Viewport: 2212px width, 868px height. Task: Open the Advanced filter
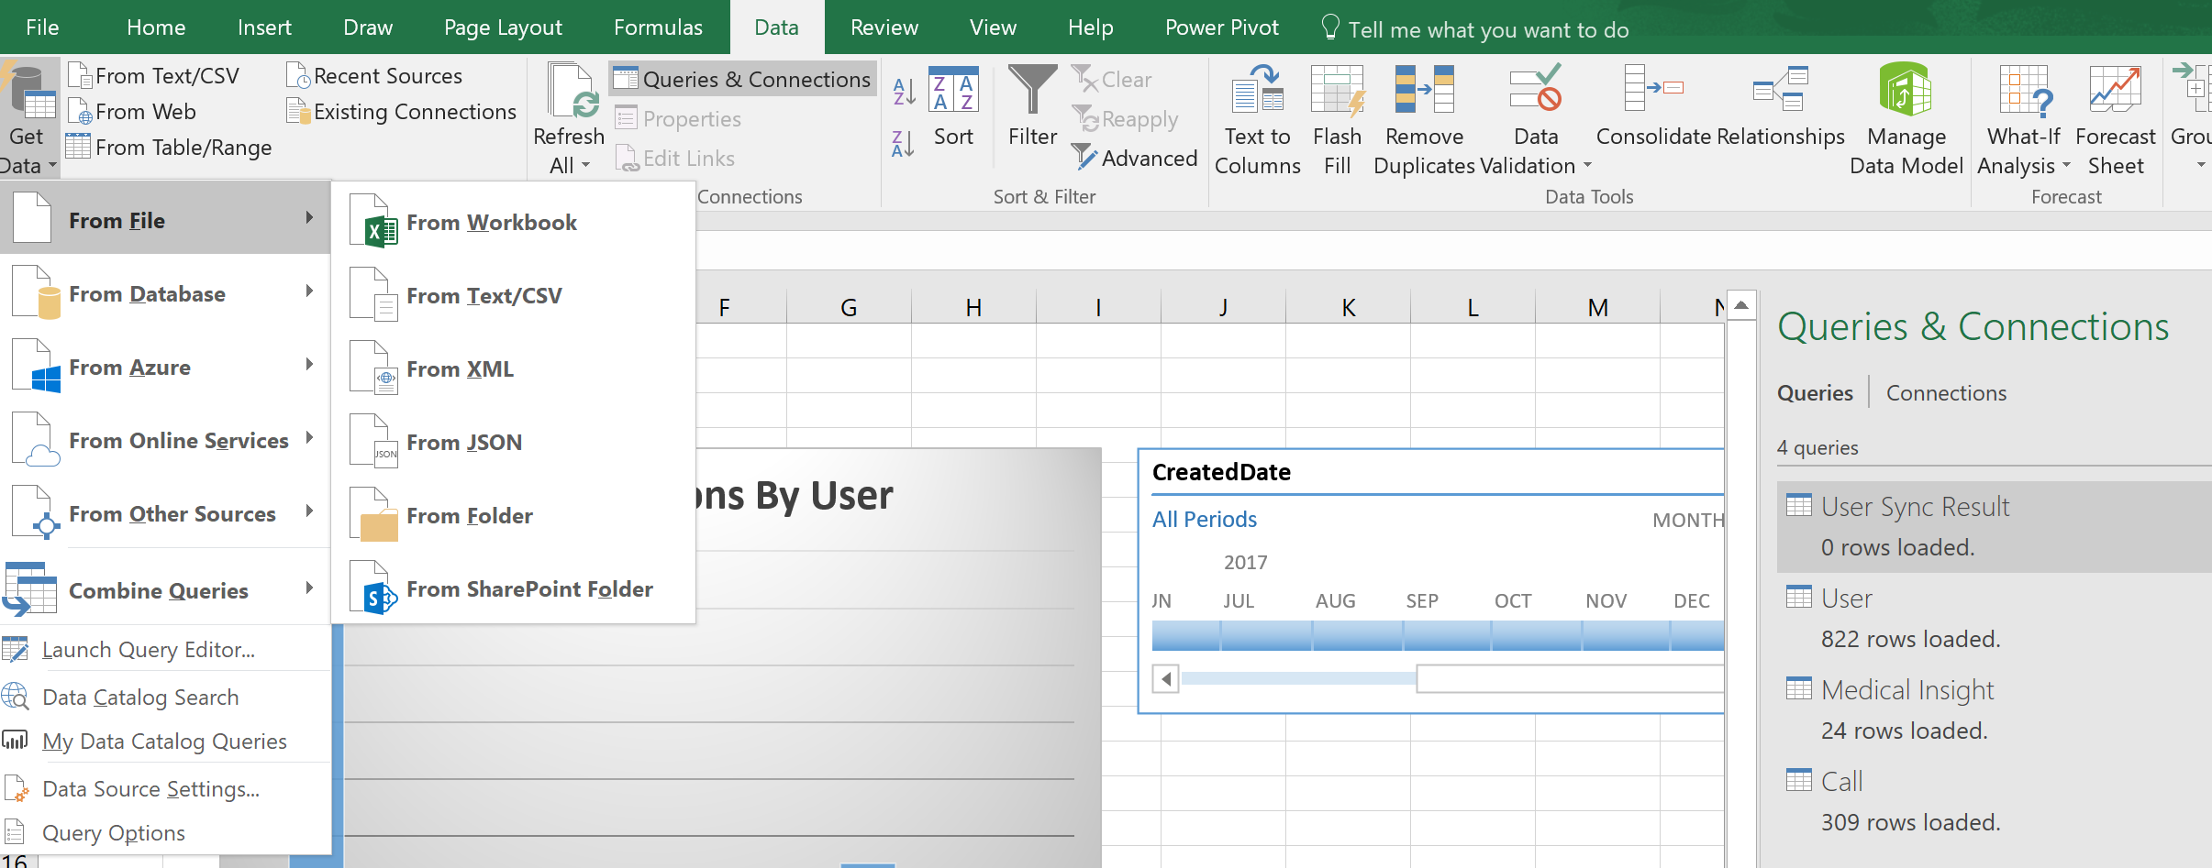click(1135, 159)
